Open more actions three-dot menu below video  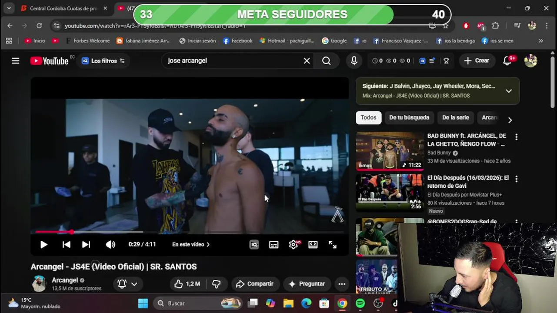(x=342, y=284)
